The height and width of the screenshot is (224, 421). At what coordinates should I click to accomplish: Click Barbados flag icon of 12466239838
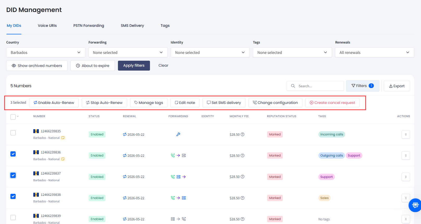coord(36,195)
